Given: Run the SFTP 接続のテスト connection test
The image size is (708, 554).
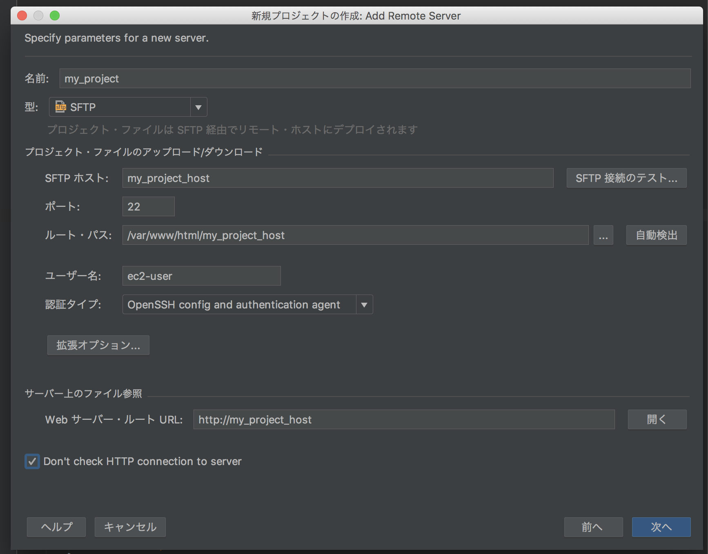Looking at the screenshot, I should click(626, 178).
